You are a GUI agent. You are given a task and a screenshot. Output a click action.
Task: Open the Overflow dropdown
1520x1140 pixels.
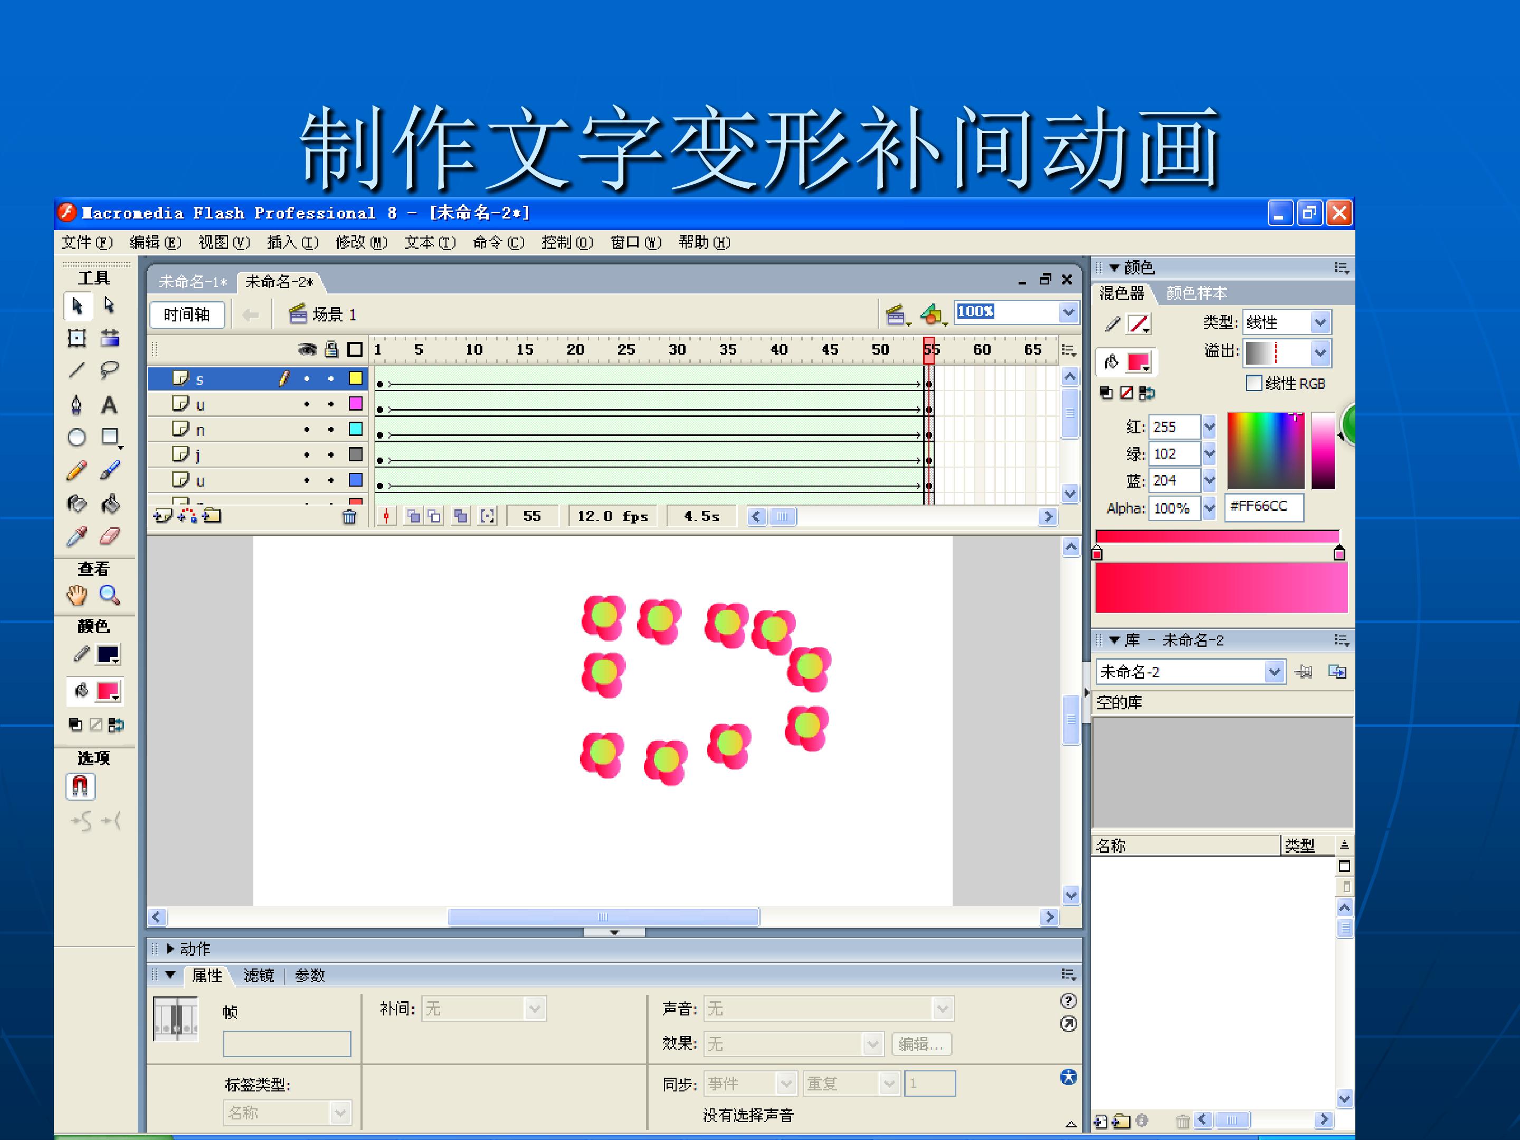pyautogui.click(x=1320, y=353)
